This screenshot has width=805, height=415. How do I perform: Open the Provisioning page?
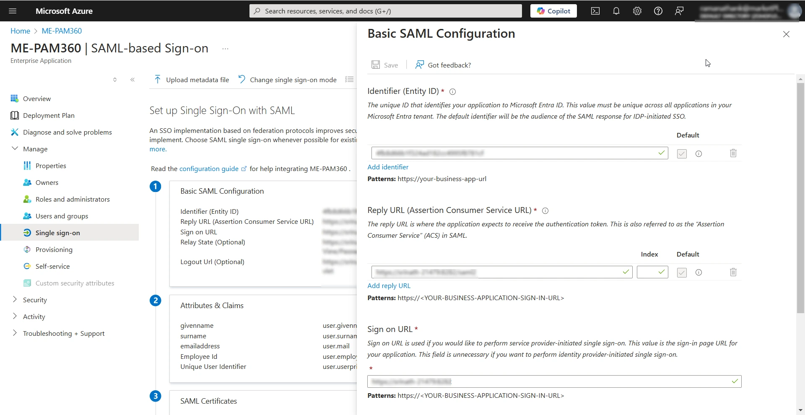click(54, 249)
